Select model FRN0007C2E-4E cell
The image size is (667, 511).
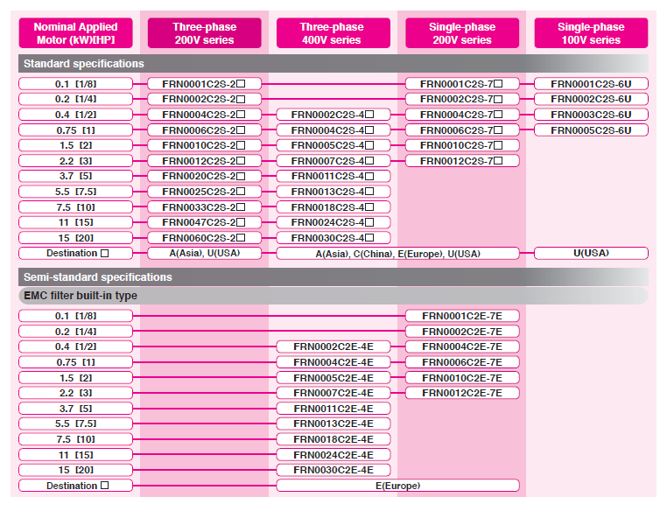333,393
